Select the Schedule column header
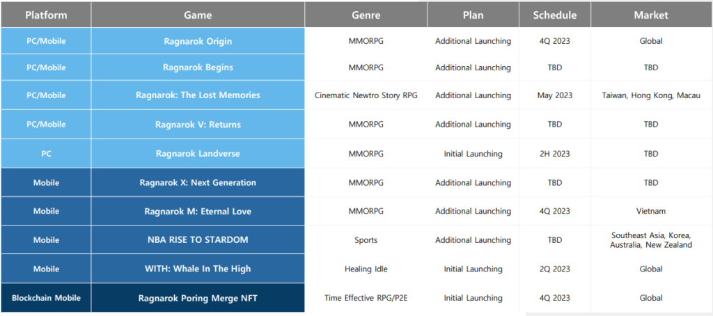This screenshot has height=316, width=713. point(555,15)
